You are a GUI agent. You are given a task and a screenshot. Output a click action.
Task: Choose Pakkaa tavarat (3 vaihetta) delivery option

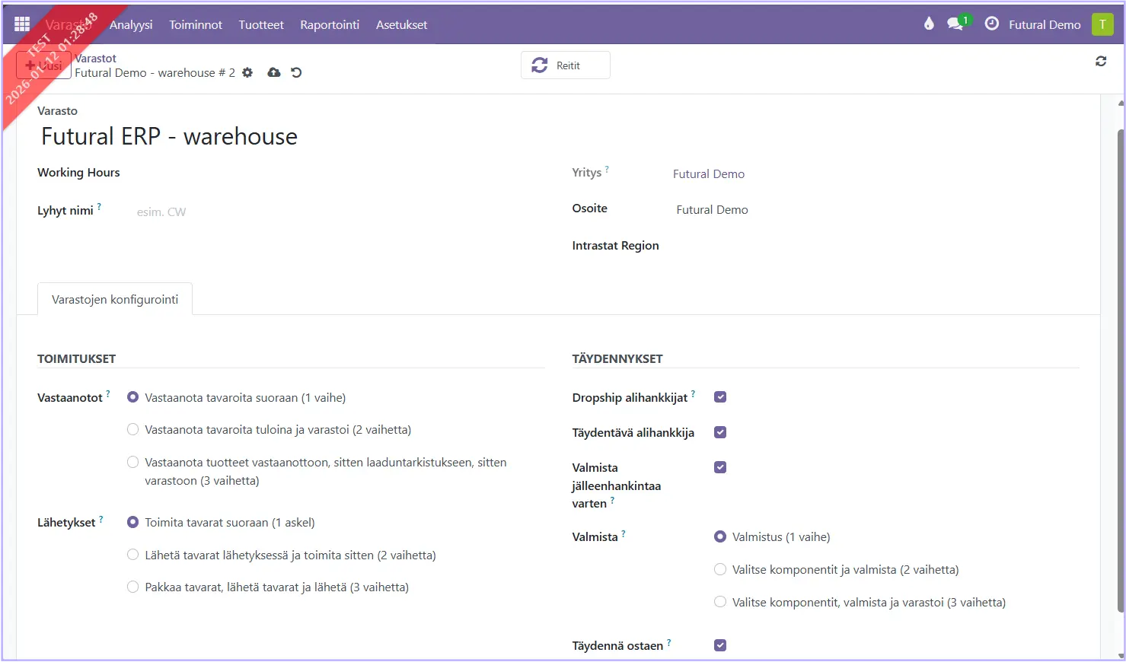pyautogui.click(x=133, y=587)
